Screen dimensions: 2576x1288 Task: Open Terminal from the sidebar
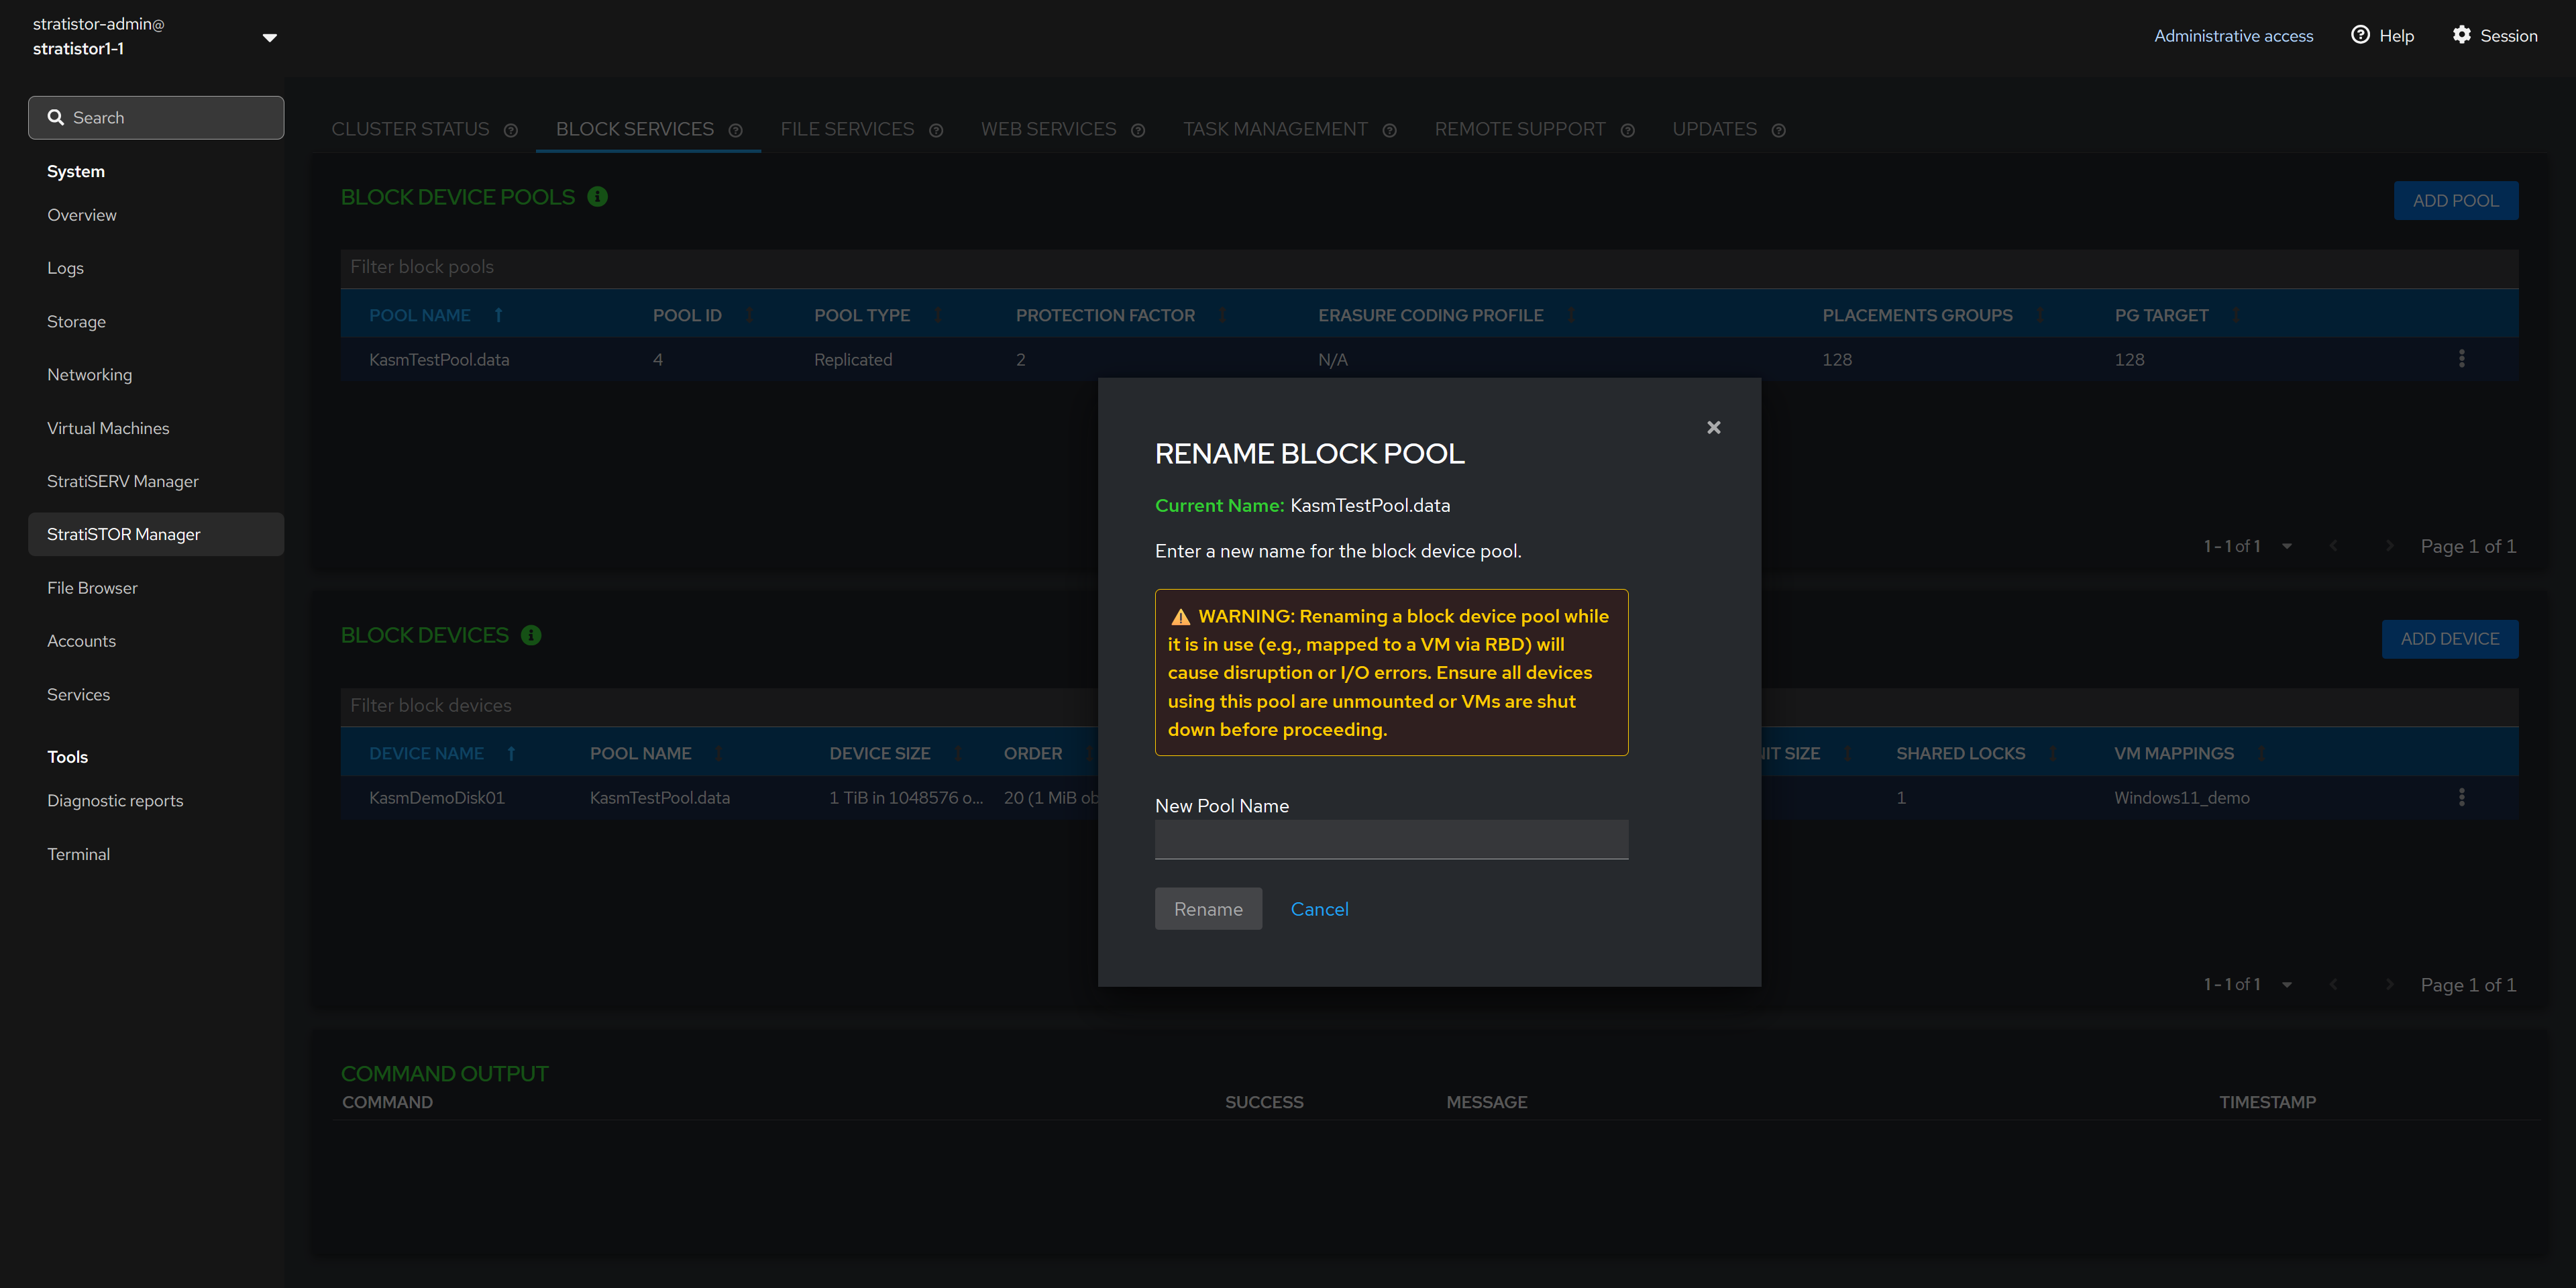click(x=78, y=853)
